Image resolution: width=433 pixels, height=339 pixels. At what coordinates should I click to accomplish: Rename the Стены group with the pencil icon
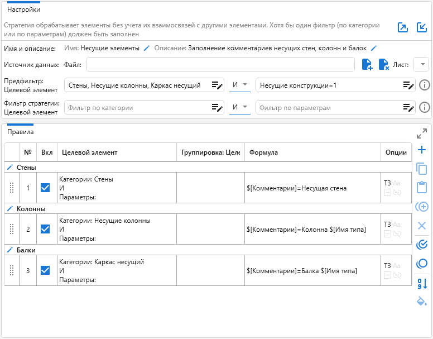9,168
